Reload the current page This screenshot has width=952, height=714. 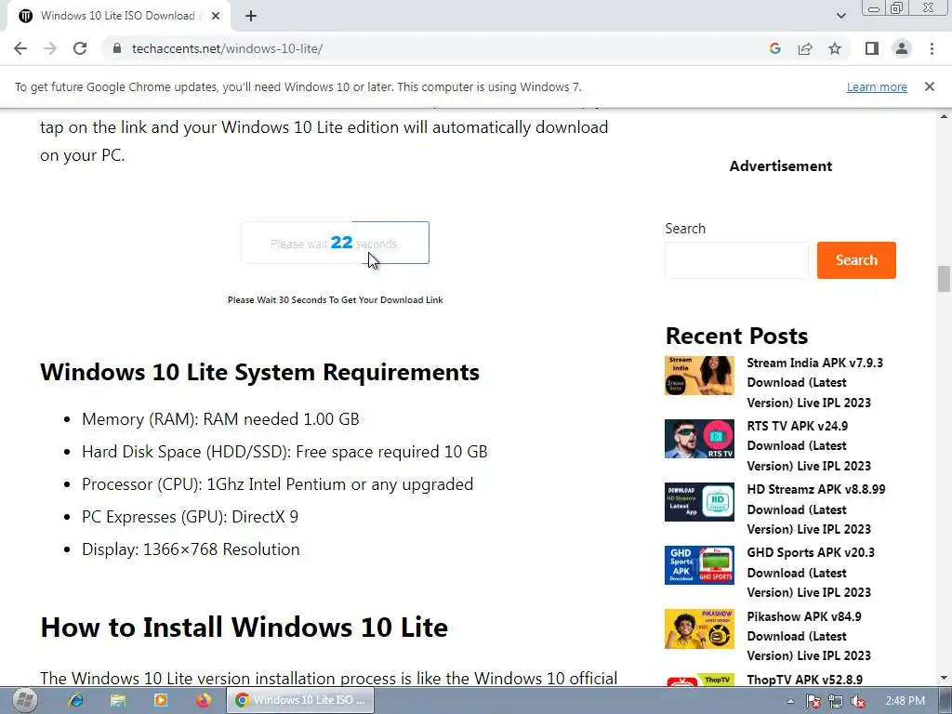(80, 48)
